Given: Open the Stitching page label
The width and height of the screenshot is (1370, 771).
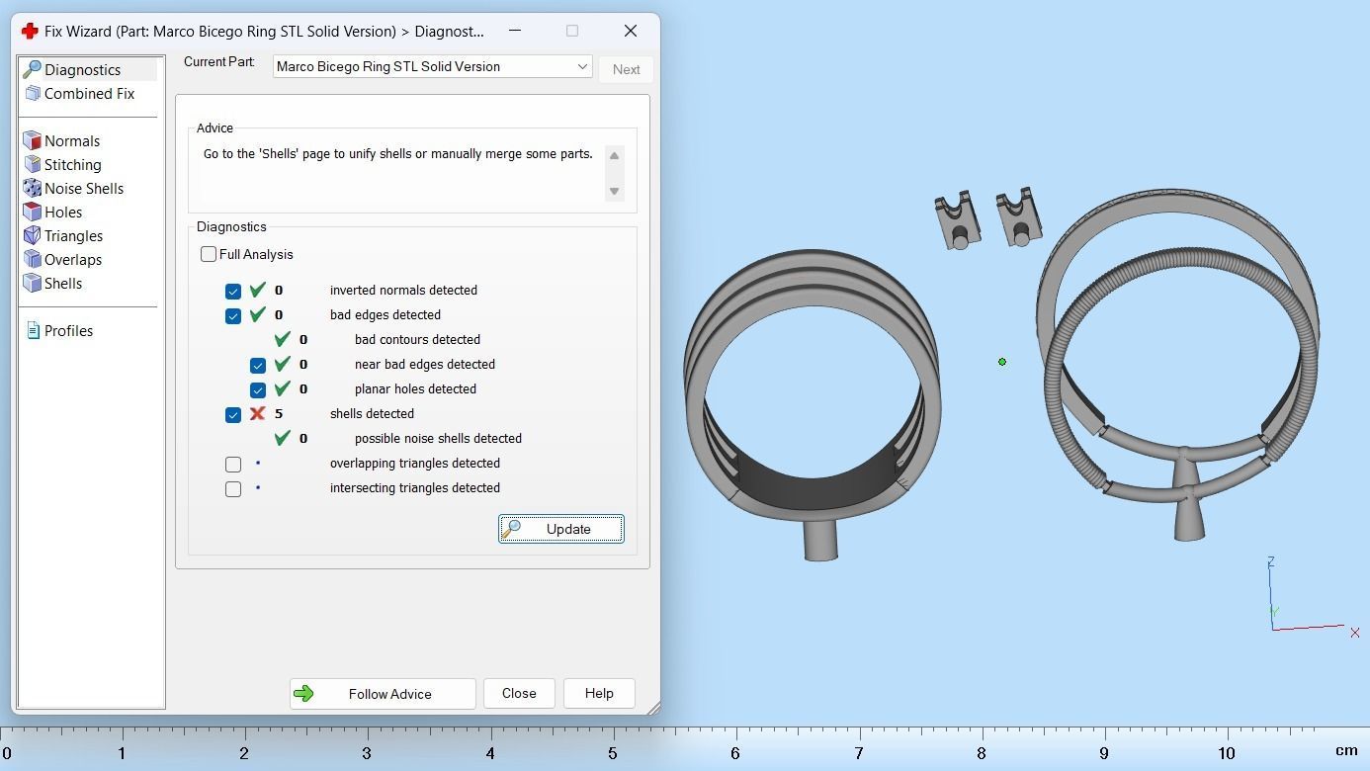Looking at the screenshot, I should tap(73, 165).
